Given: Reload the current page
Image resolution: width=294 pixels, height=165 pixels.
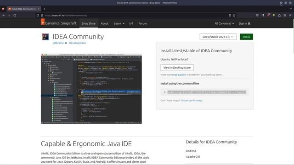Looking at the screenshot, I should pos(15,16).
